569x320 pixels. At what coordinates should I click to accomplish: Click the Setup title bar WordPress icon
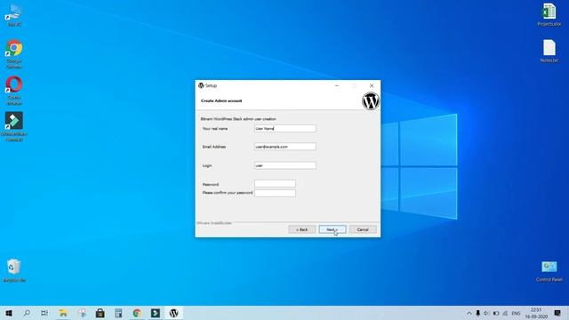click(x=201, y=85)
